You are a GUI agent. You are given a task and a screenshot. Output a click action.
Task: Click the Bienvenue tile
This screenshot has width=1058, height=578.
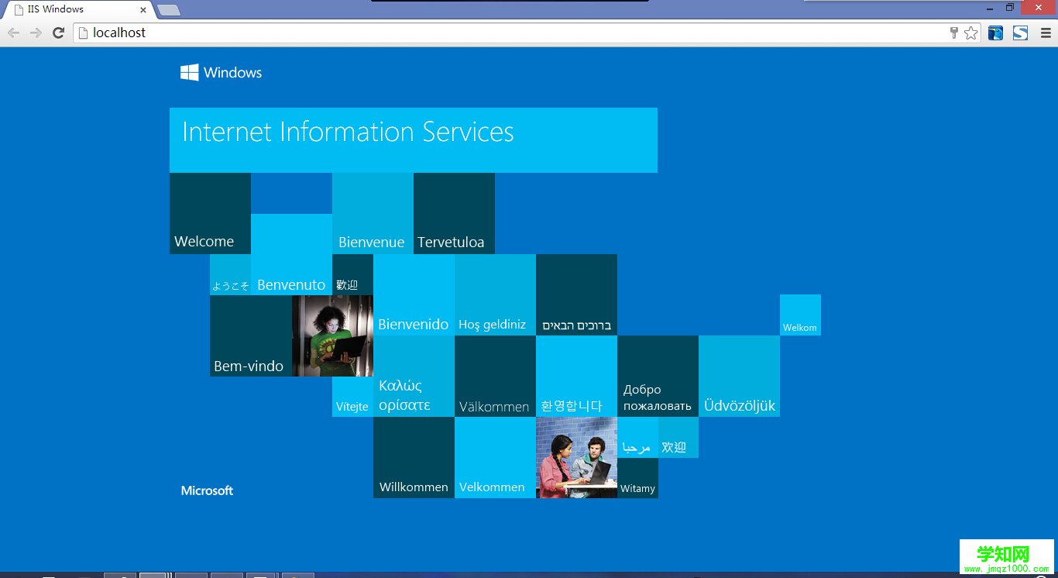point(373,213)
